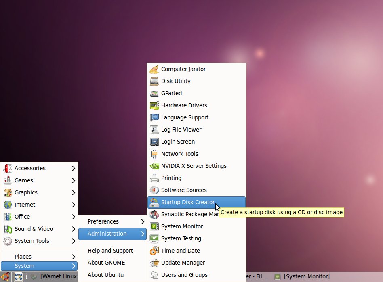
Task: Switch to the Warnet Linux taskbar window
Action: point(54,277)
